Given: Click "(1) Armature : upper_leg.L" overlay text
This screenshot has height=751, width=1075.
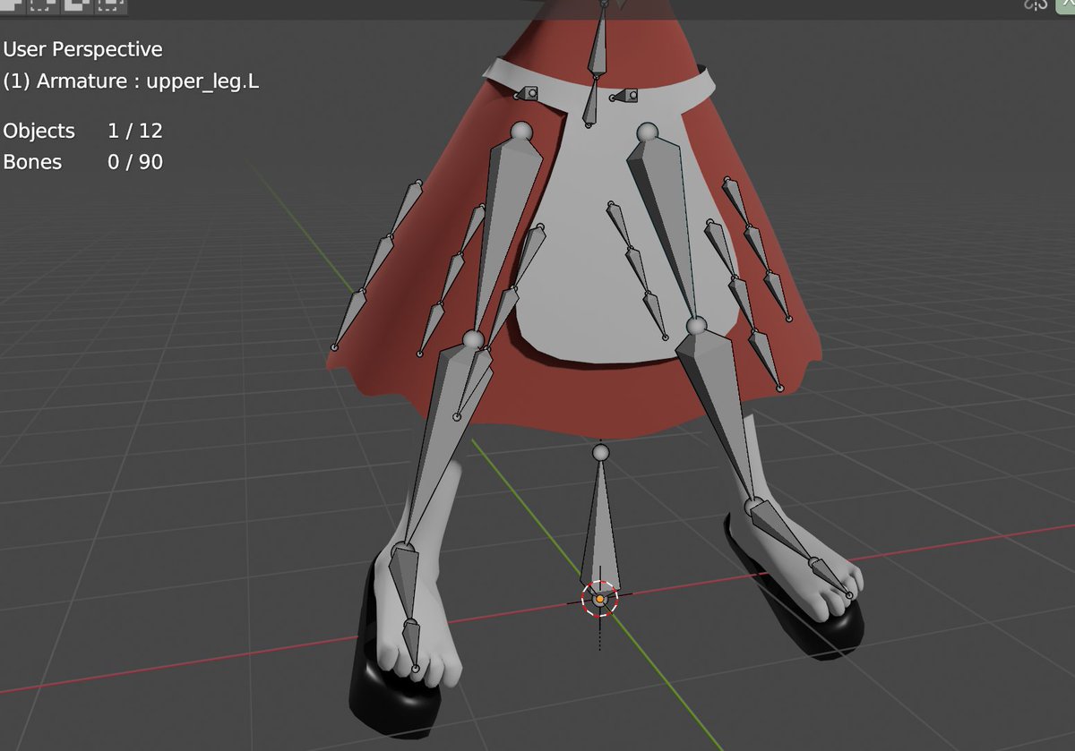Looking at the screenshot, I should 132,81.
